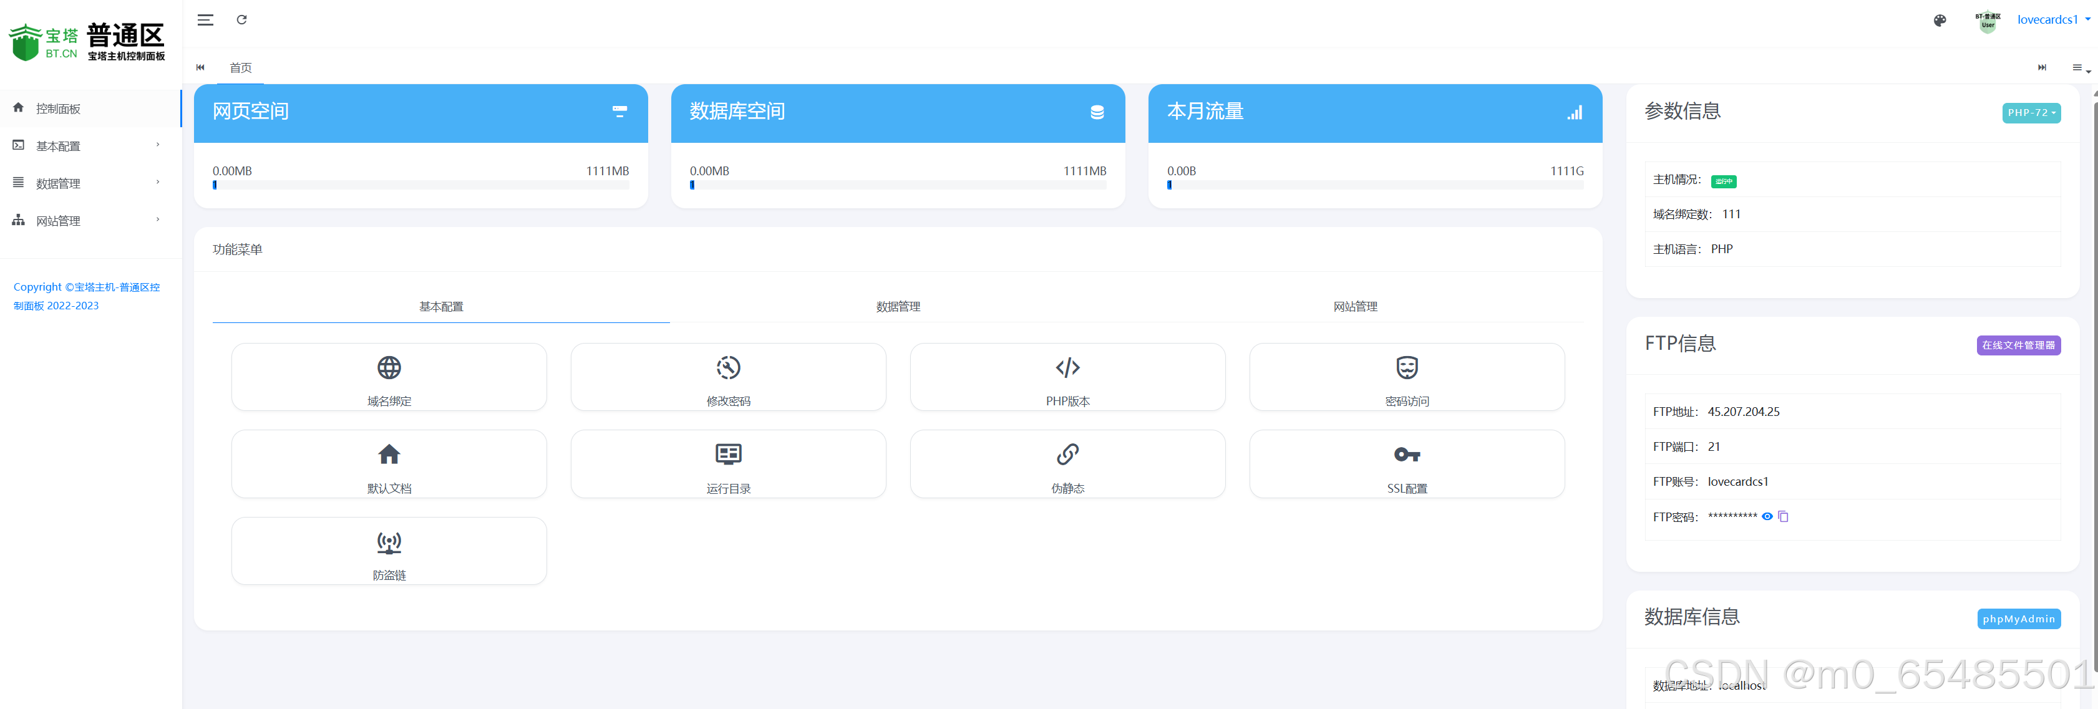This screenshot has width=2098, height=709.
Task: Switch to the 数据管理 function tab
Action: 898,307
